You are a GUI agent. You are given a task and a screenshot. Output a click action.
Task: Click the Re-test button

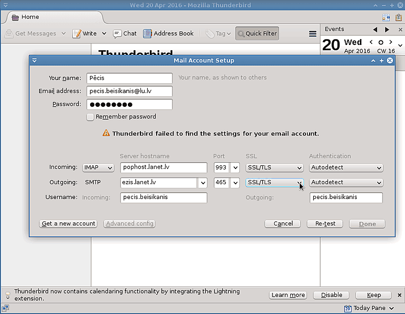click(x=325, y=223)
